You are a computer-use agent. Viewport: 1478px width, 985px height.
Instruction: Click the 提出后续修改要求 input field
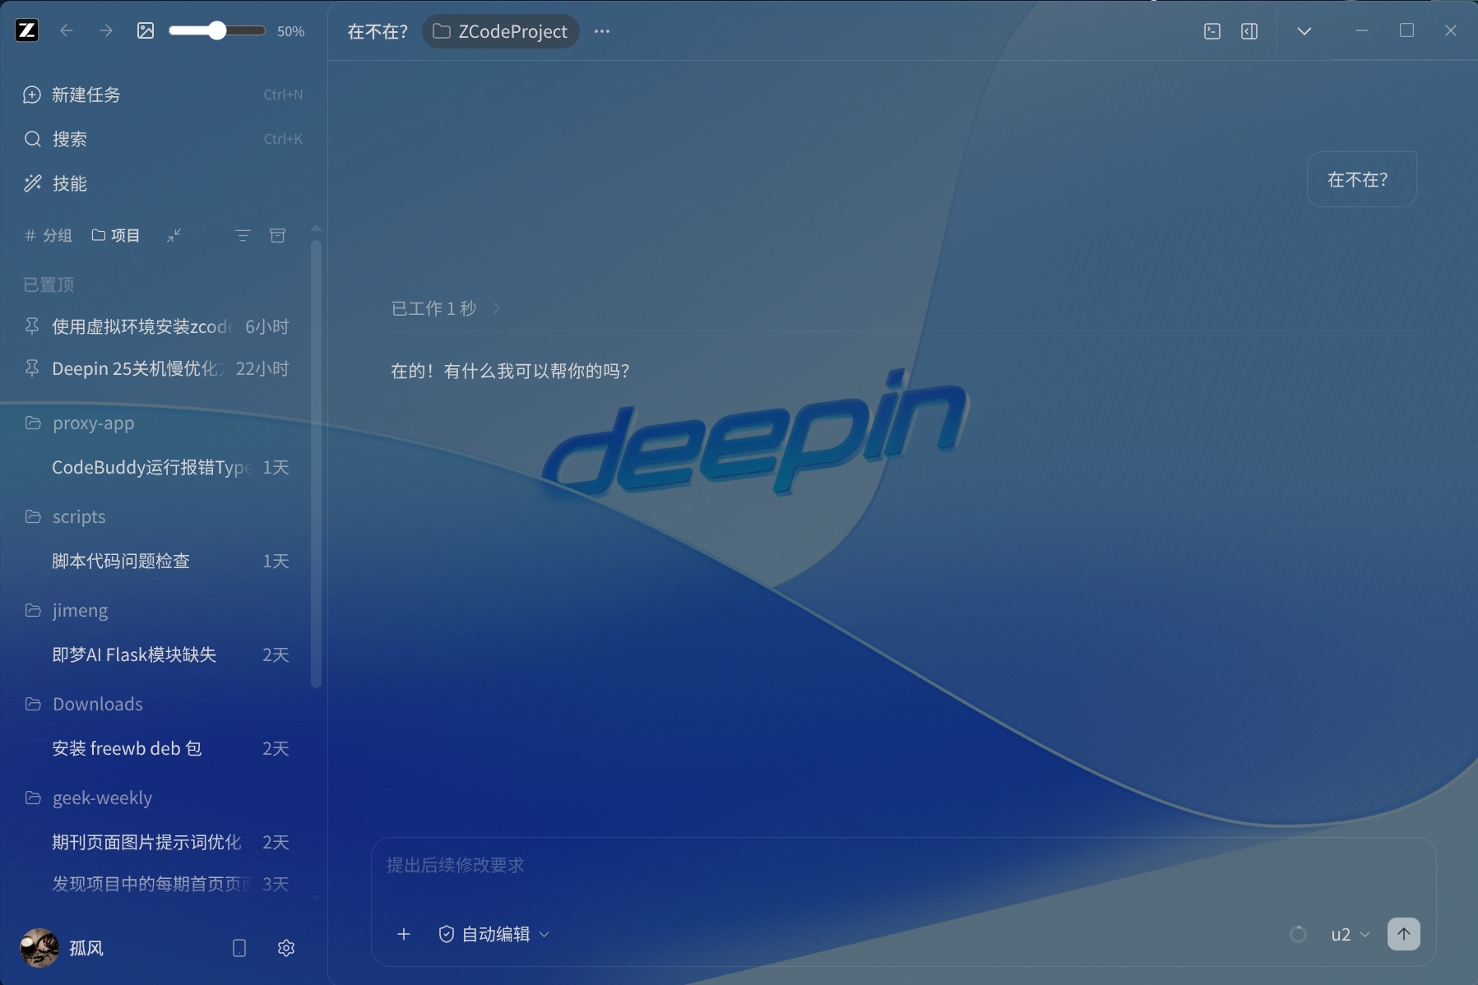(x=903, y=866)
